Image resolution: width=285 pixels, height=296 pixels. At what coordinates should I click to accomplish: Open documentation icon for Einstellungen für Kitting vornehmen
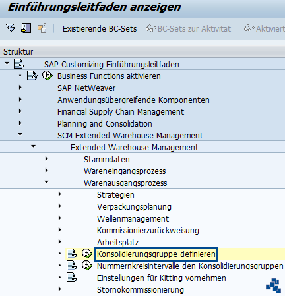click(x=72, y=278)
